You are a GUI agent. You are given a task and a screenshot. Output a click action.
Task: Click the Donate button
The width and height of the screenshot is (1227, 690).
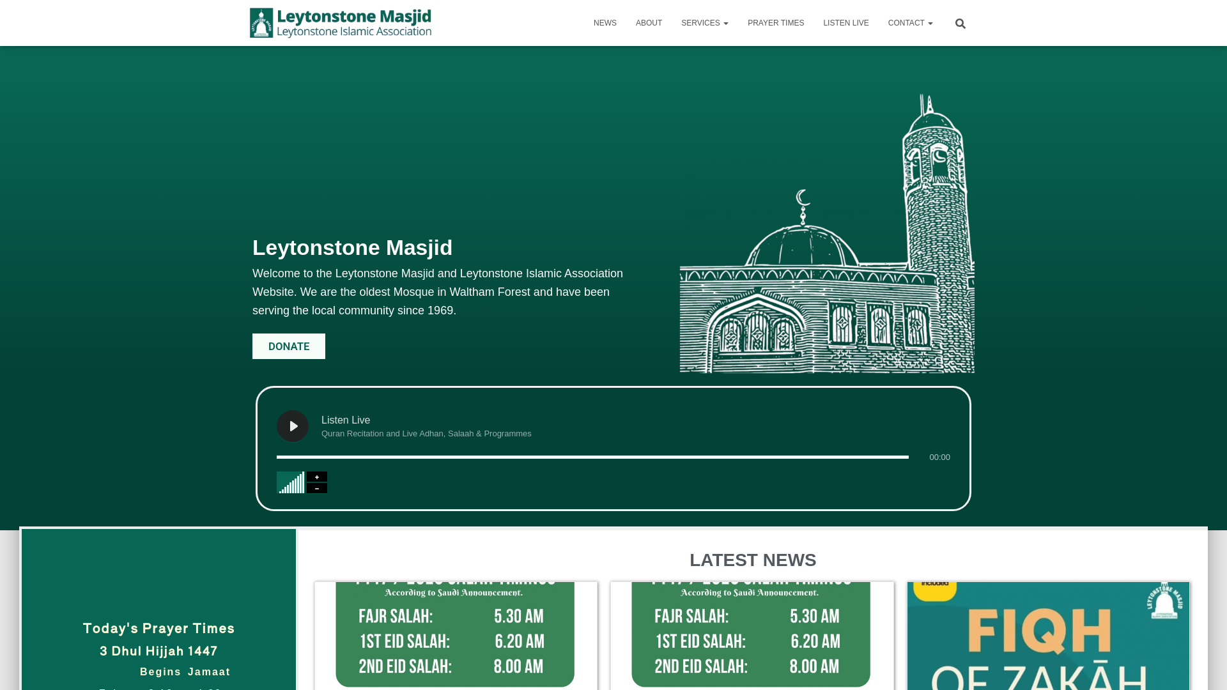pyautogui.click(x=289, y=346)
